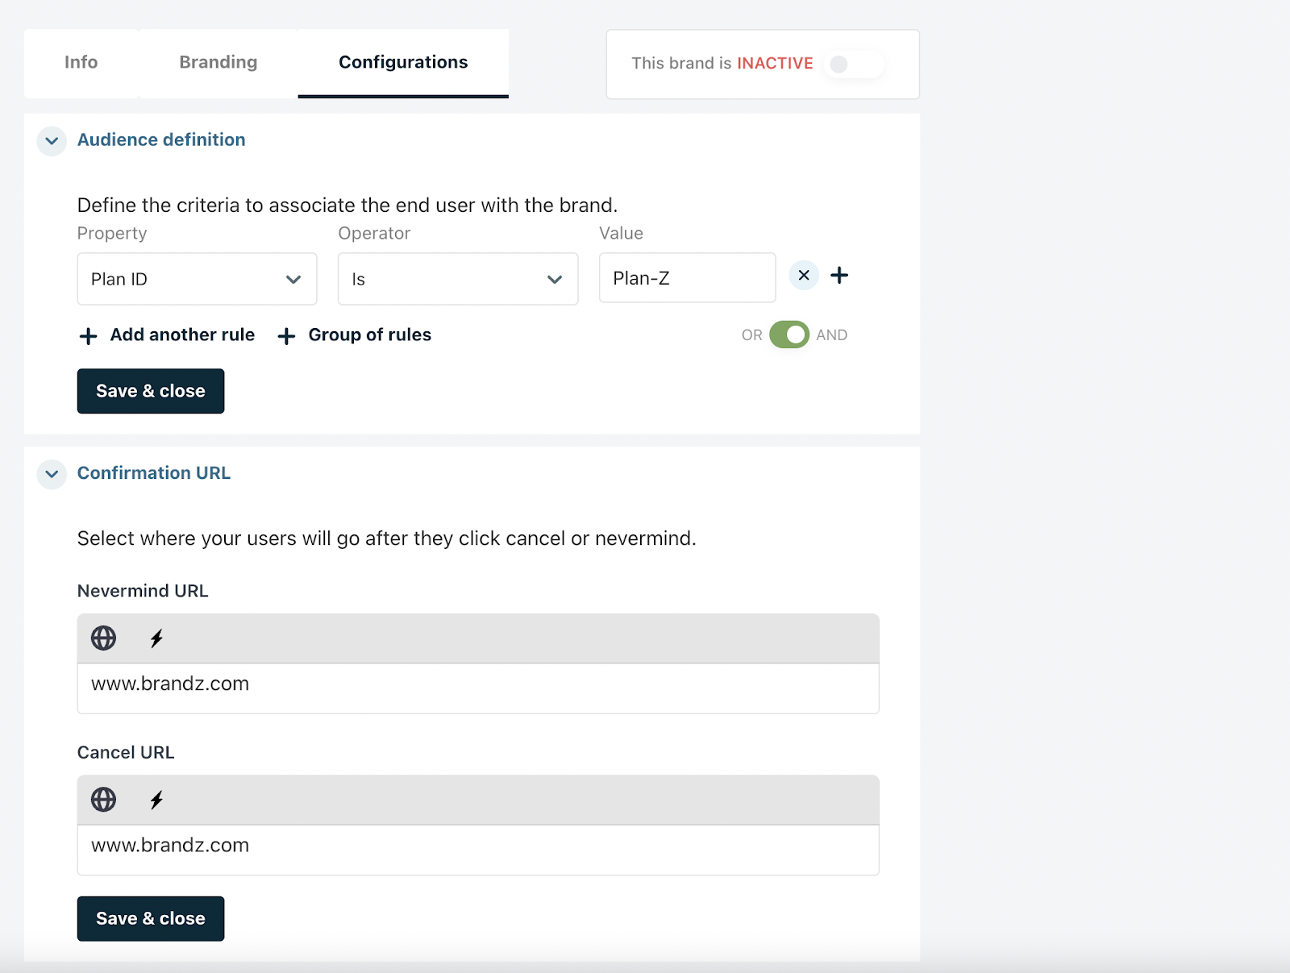The image size is (1290, 973).
Task: Remove the Plan-Z rule with X icon
Action: tap(804, 276)
